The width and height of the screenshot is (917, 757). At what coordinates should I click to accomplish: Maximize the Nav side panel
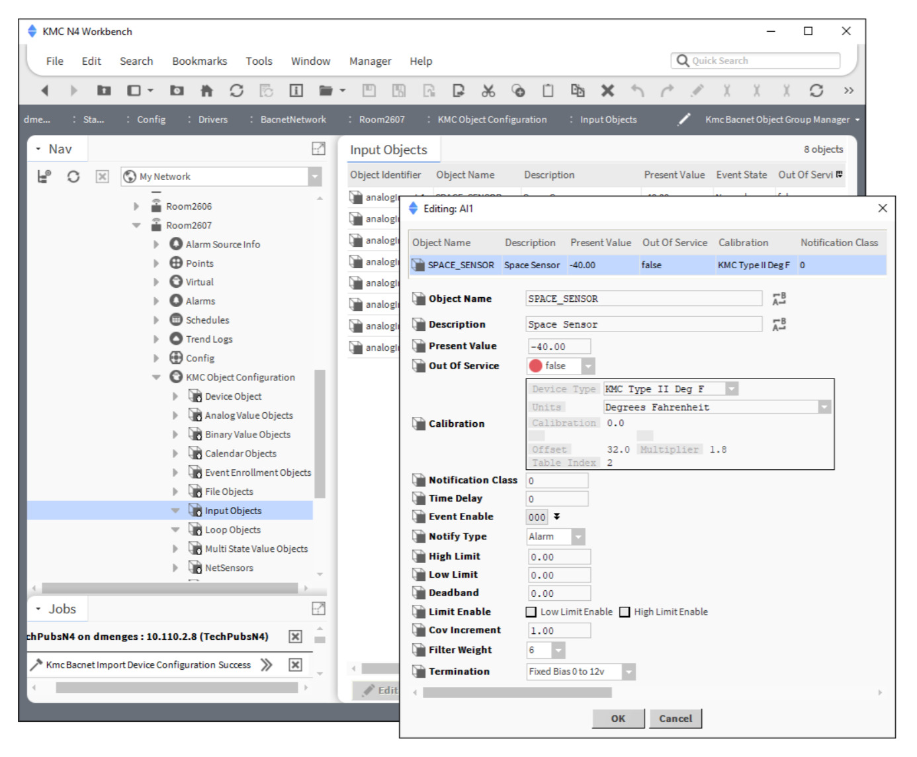(318, 149)
